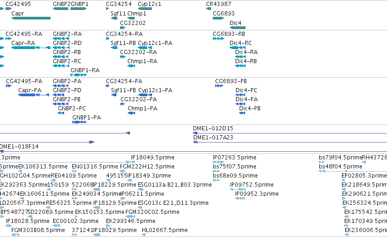Open the CG42495-RA transcript label
This screenshot has width=387, height=237.
[x=24, y=34]
